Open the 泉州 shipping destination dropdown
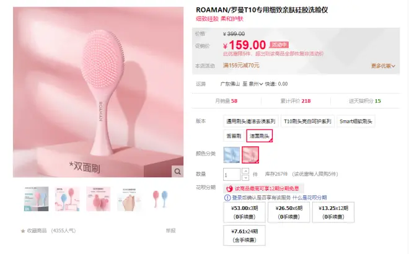 (255, 84)
